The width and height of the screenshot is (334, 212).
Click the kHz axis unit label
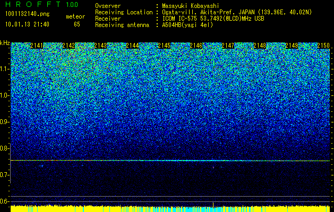5,43
